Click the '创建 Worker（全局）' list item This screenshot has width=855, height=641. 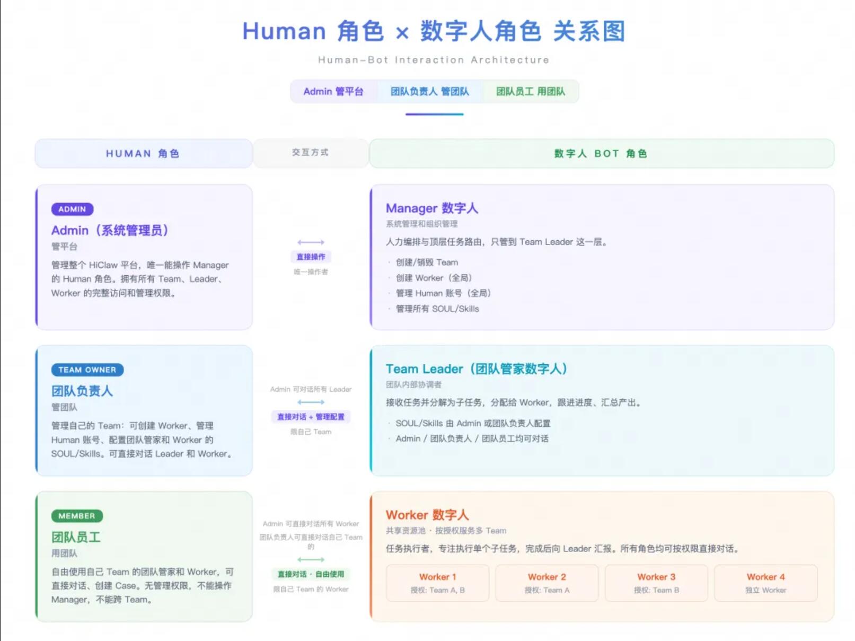(x=434, y=278)
